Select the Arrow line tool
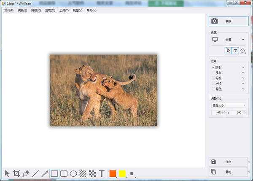The width and height of the screenshot is (253, 181). 45,173
